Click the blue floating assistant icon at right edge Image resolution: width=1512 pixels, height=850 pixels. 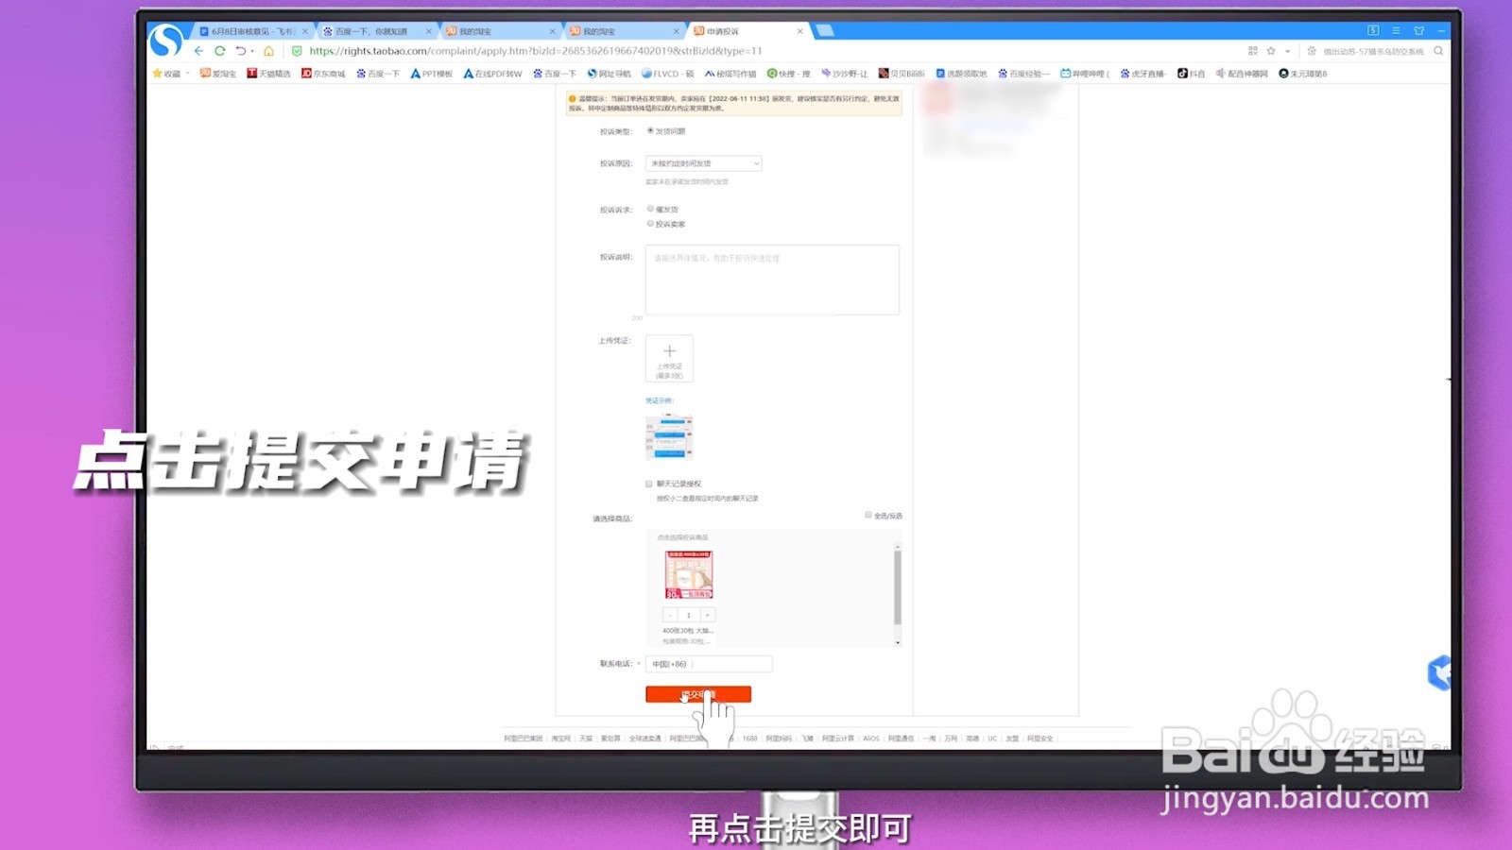pos(1439,673)
